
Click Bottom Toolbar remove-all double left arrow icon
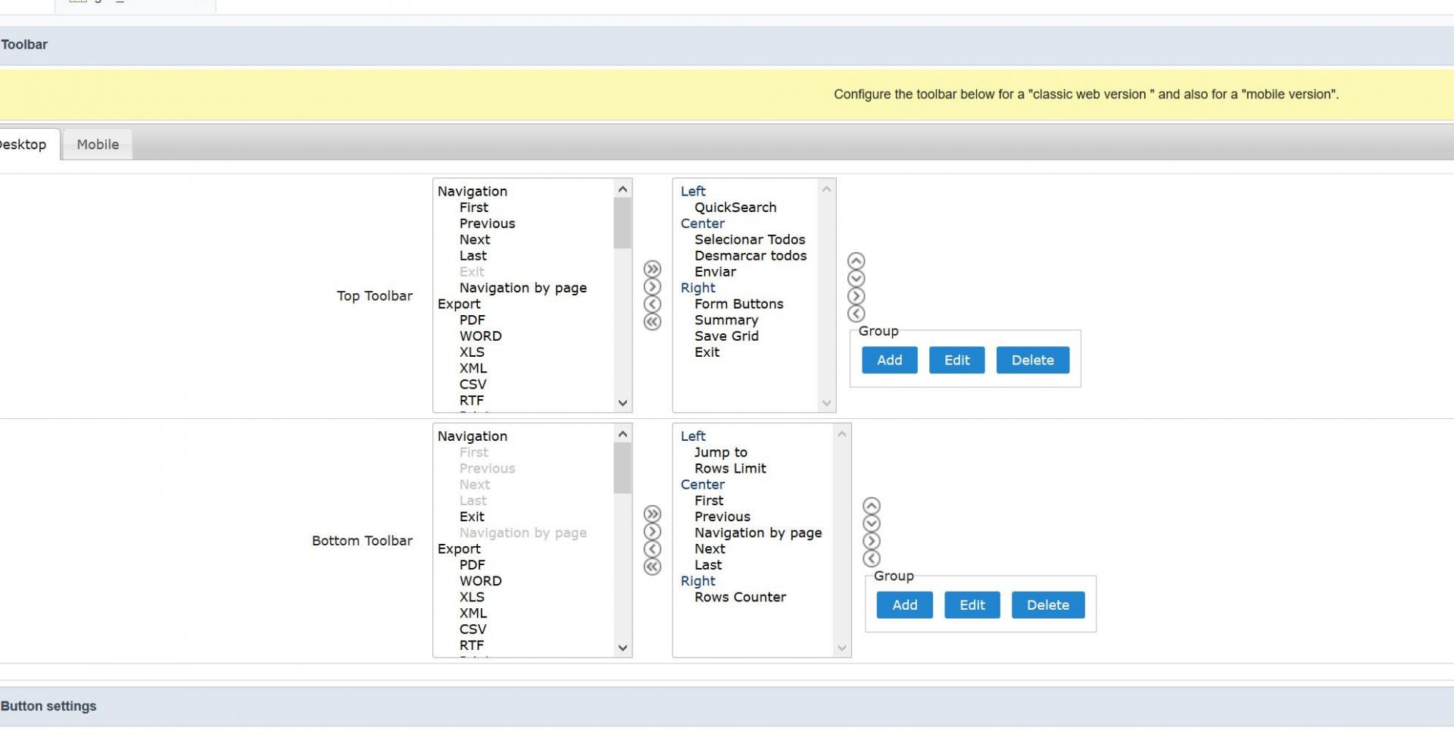652,566
